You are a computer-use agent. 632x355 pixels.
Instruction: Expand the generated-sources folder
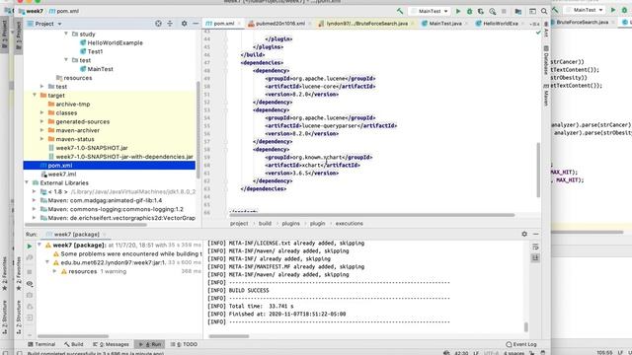[41, 121]
